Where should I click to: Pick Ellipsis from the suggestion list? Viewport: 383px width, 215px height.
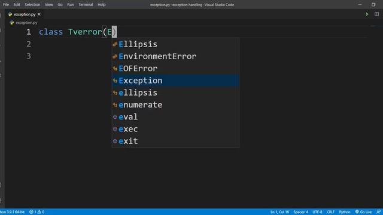[x=175, y=44]
